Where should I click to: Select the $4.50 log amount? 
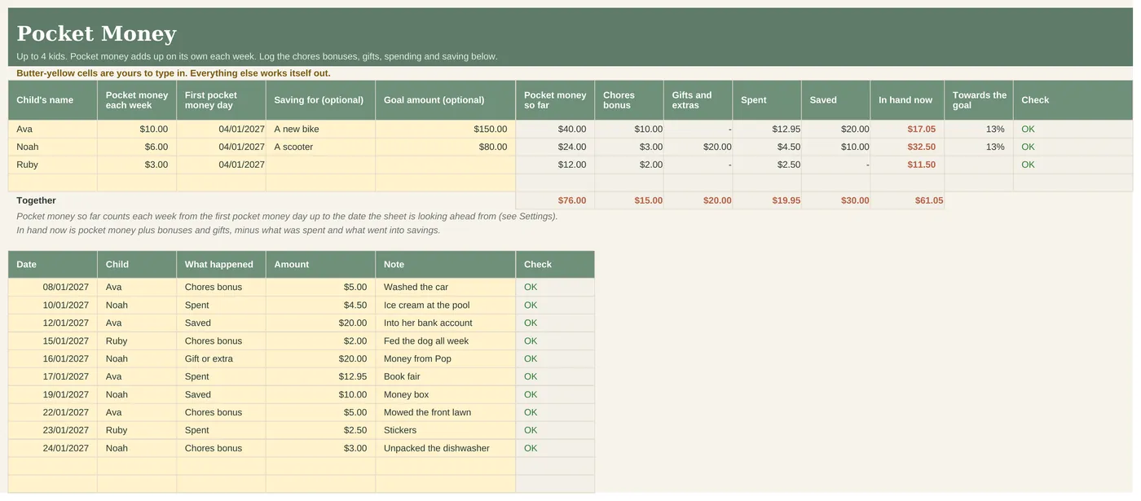(320, 305)
